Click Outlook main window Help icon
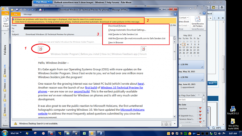Viewport: 242px width, 136px height. point(204,13)
